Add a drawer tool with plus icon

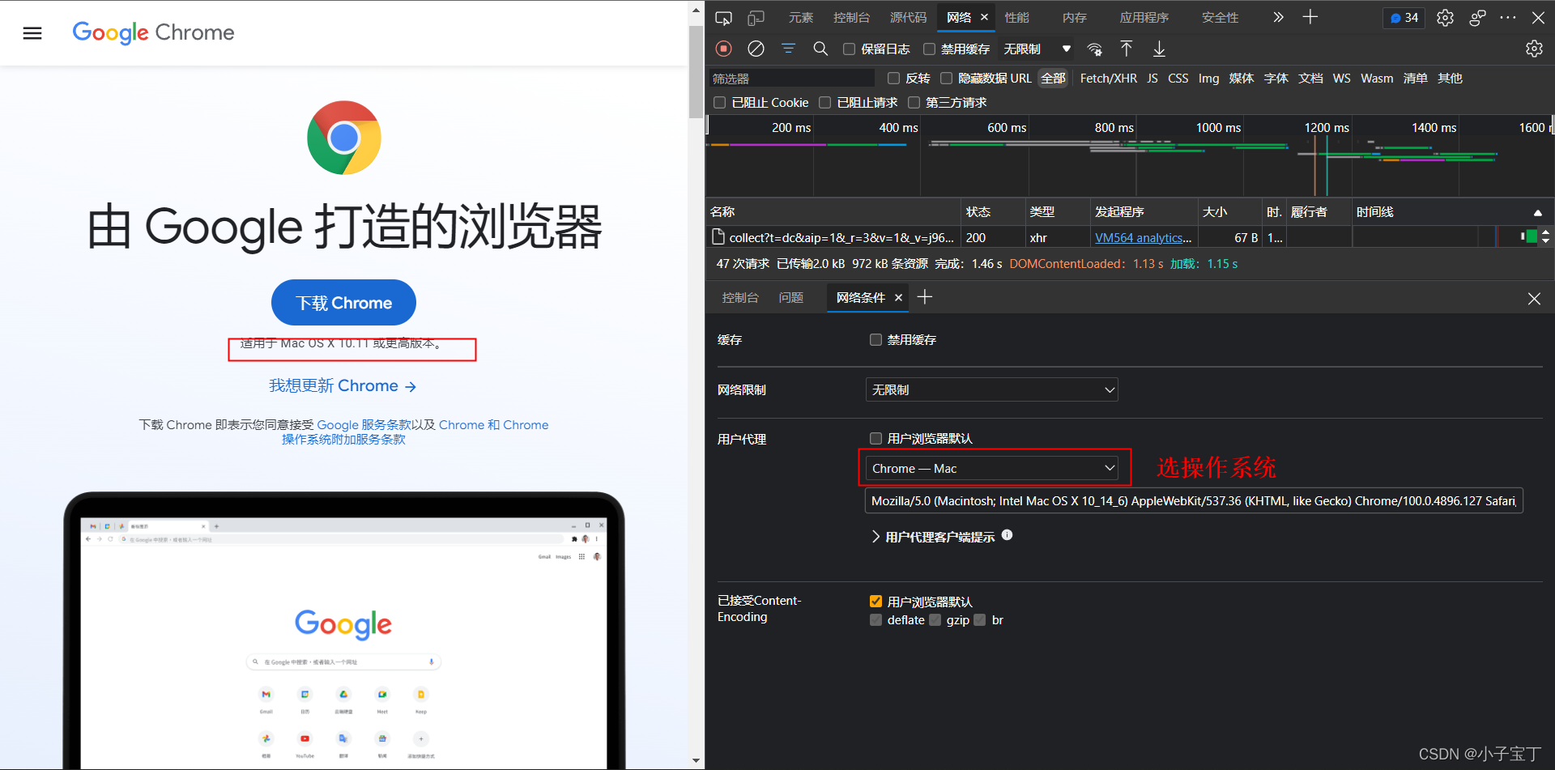[925, 297]
